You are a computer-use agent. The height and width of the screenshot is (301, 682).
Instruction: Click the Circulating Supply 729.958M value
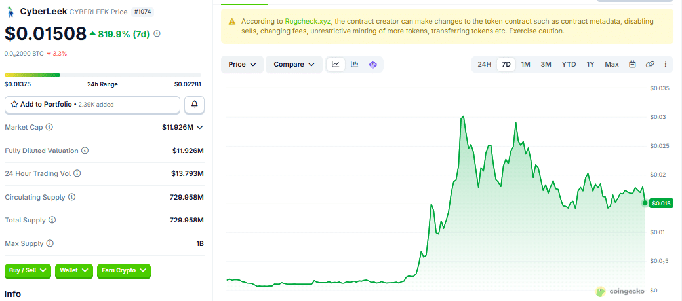(187, 197)
